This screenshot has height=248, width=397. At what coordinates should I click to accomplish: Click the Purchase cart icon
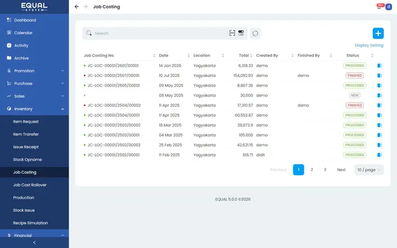[9, 83]
